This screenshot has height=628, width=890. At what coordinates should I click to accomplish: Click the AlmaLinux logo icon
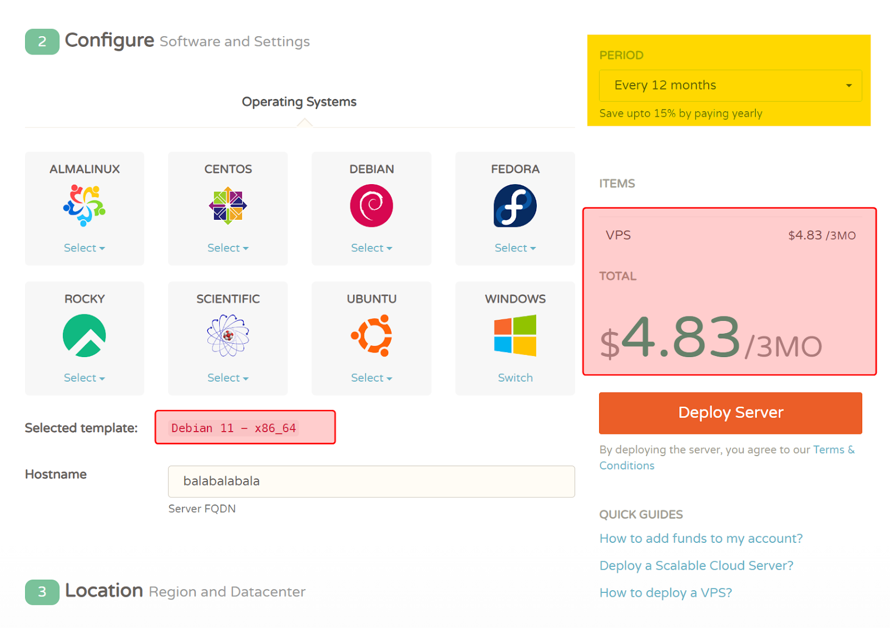(x=85, y=206)
